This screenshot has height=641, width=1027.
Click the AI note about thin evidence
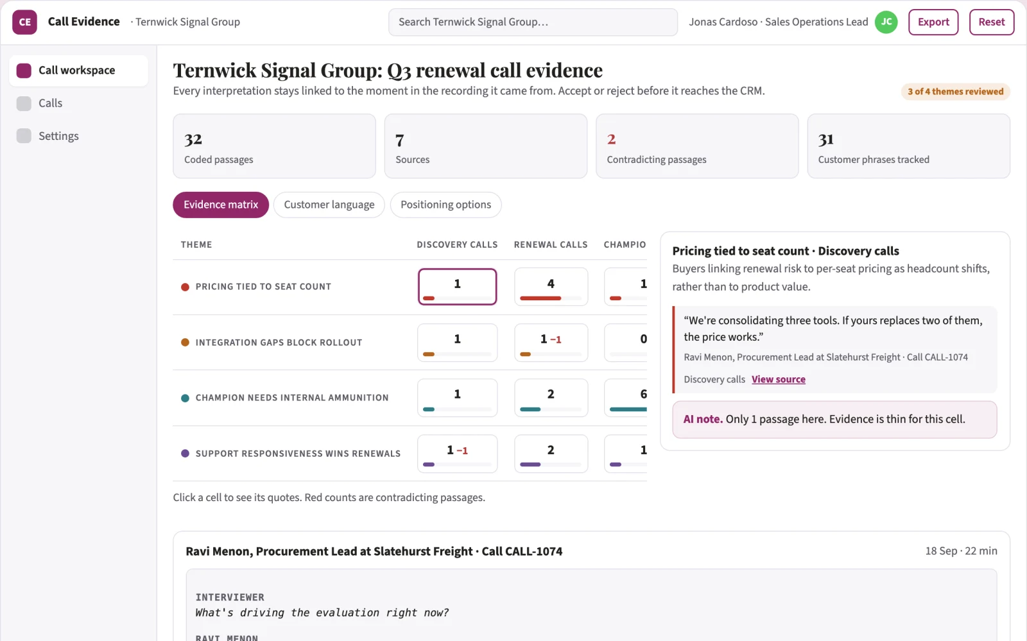835,420
